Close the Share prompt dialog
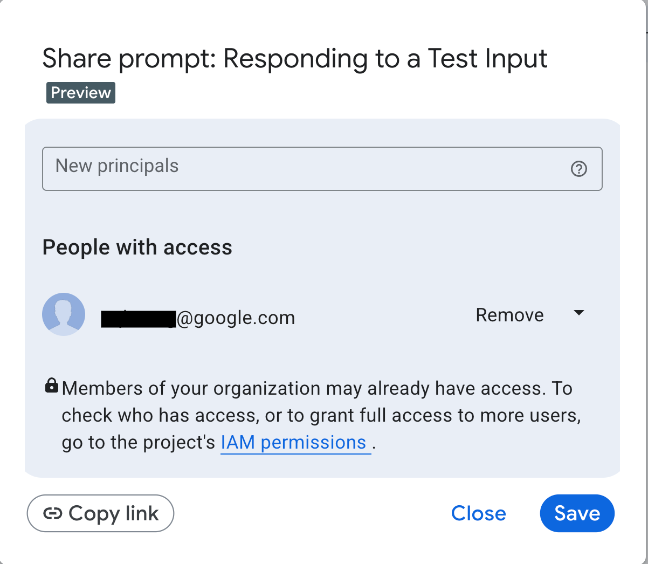The height and width of the screenshot is (564, 648). pyautogui.click(x=478, y=513)
